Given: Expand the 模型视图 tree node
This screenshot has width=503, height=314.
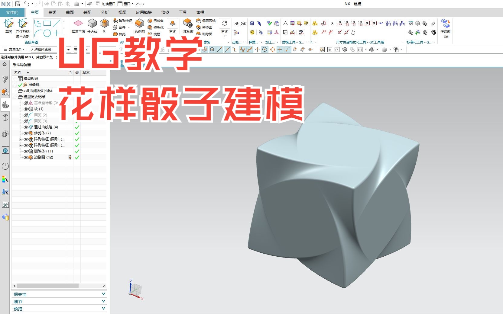Looking at the screenshot, I should [15, 78].
